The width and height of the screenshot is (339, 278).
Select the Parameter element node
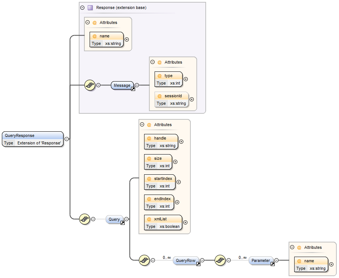point(261,260)
